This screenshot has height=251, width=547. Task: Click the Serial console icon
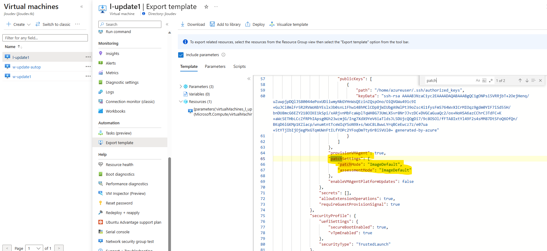tap(101, 232)
